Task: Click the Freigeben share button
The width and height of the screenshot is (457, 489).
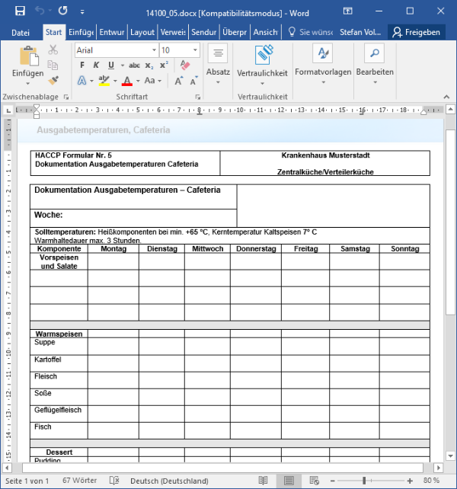Action: pos(416,32)
